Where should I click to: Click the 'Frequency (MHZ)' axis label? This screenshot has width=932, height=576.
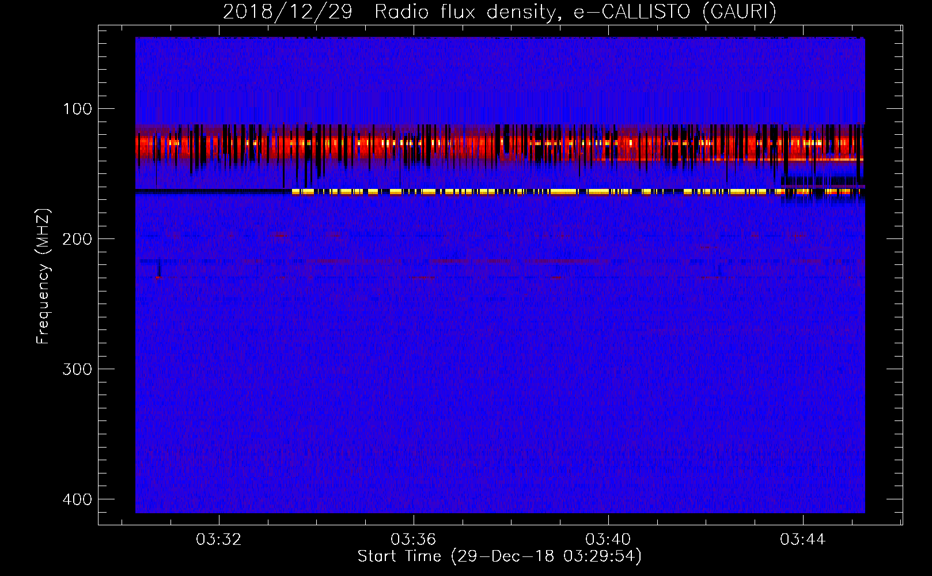coord(43,276)
